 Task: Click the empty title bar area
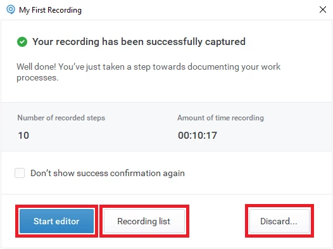pos(199,10)
